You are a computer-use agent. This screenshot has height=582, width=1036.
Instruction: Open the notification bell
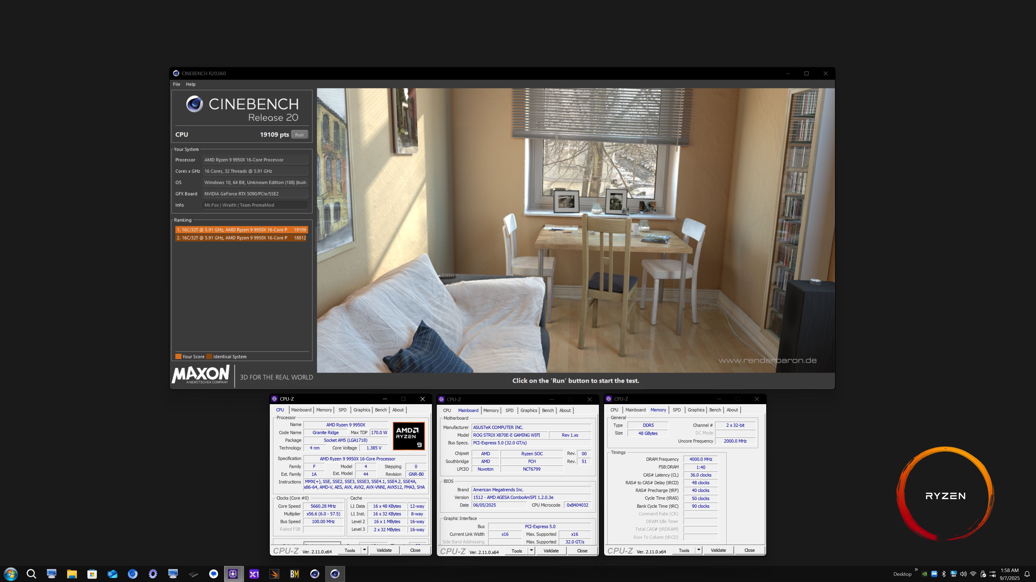[x=1027, y=574]
